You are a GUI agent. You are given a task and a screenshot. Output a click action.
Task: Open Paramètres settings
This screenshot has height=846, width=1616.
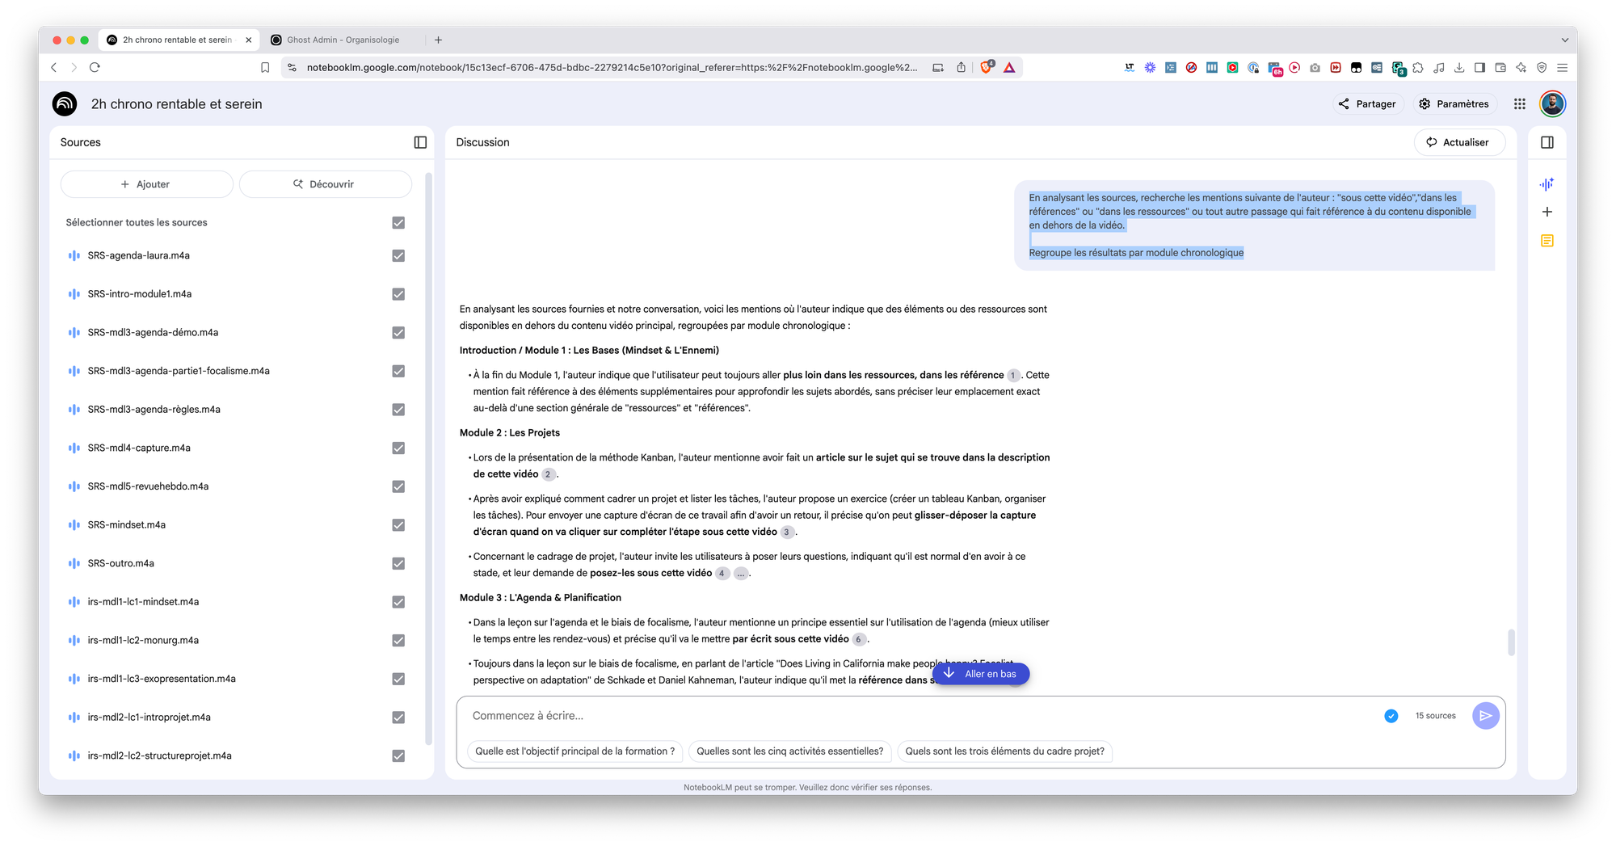click(1454, 104)
